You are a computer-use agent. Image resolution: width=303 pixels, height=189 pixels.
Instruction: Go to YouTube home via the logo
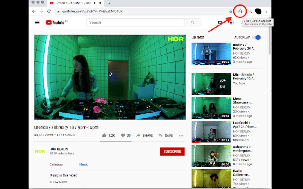click(55, 22)
